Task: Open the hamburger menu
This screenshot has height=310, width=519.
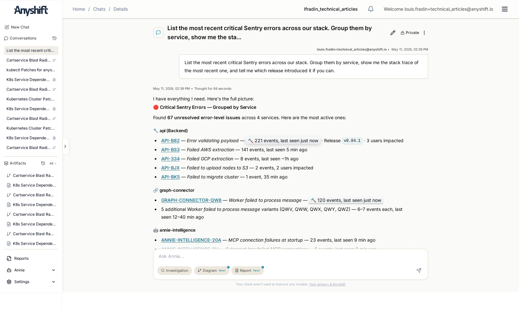Action: (505, 9)
